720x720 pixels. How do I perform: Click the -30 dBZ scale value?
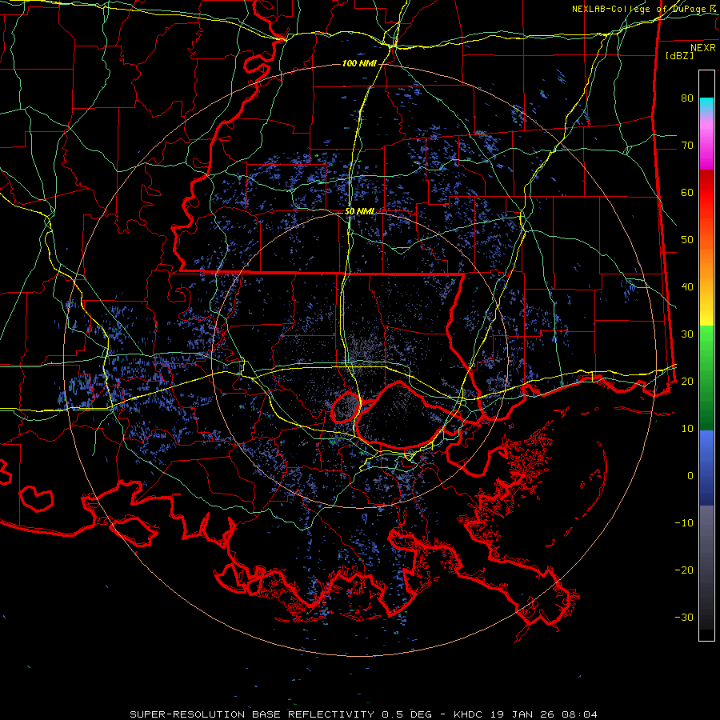(684, 617)
